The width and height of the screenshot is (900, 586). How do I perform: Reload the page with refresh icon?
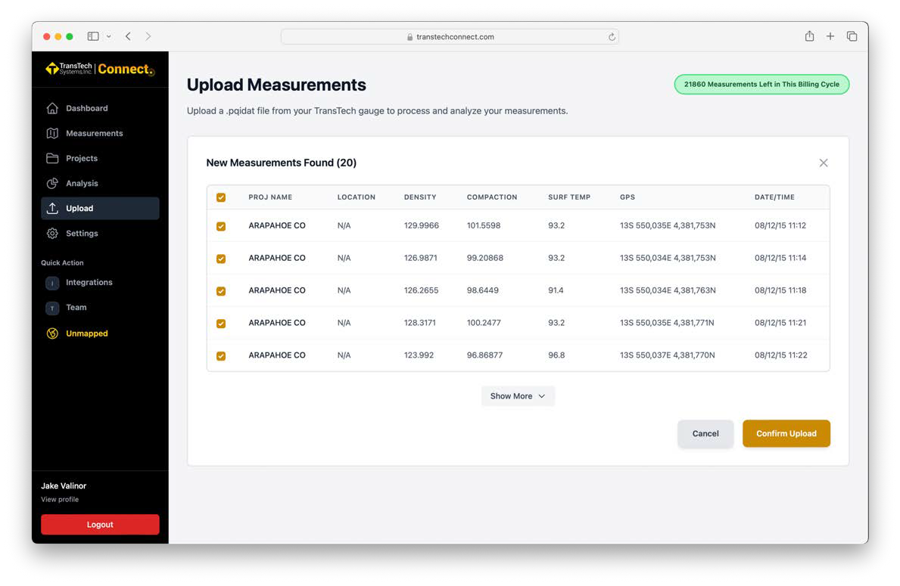point(611,36)
